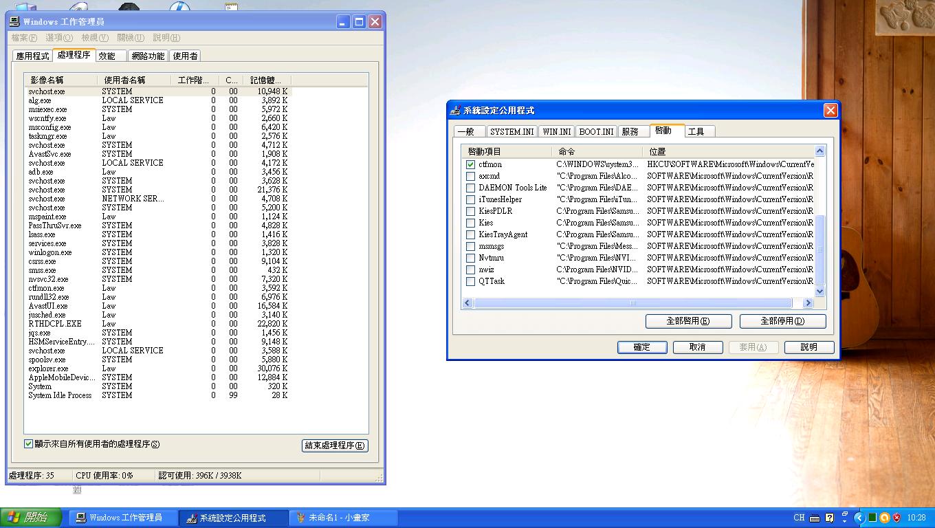
Task: Select System Idle Process row
Action: 158,395
